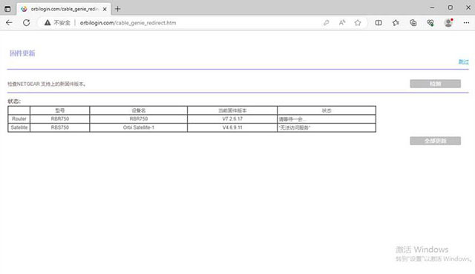
Task: Click the firmware check button
Action: click(436, 84)
